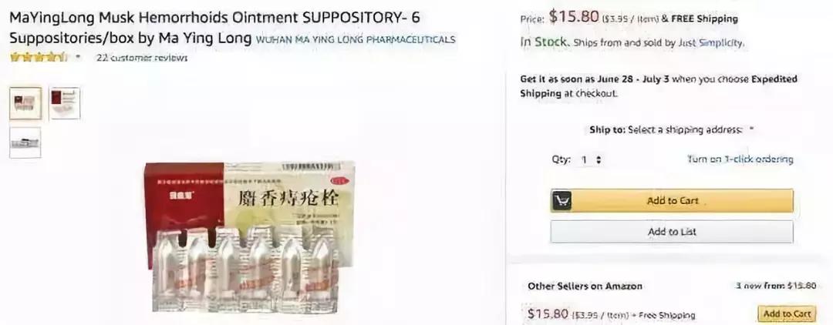This screenshot has height=325, width=833.
Task: Click the $15.80 price under Other Sellers
Action: (548, 314)
